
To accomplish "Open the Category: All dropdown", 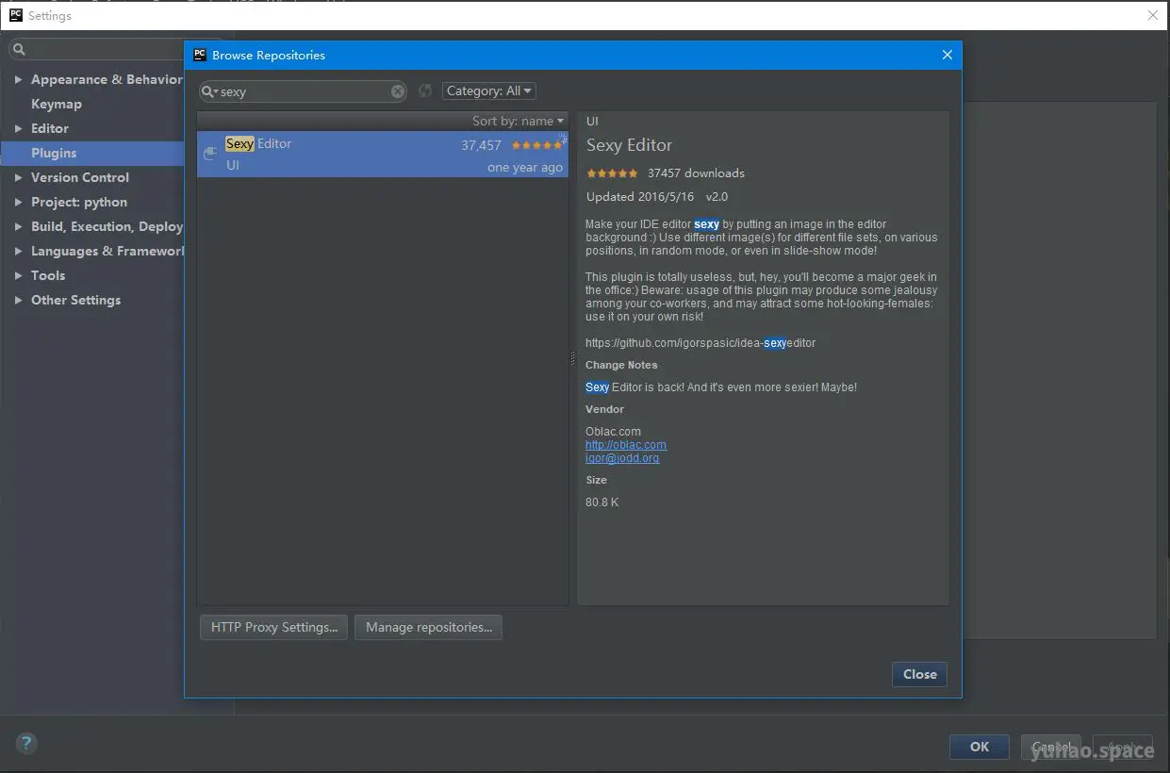I will point(488,90).
